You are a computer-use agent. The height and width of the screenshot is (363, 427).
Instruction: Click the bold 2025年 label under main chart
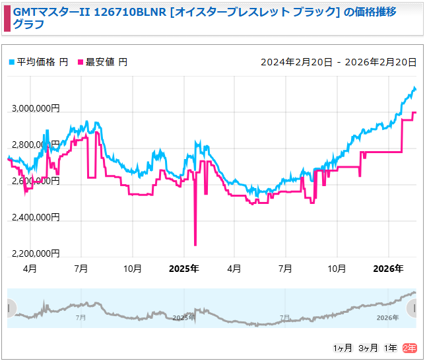point(183,269)
